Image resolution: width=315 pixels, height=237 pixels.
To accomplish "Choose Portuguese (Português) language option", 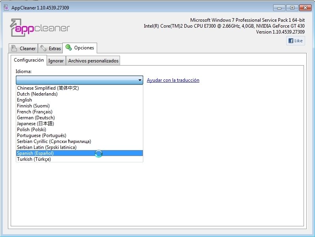I will coord(79,135).
